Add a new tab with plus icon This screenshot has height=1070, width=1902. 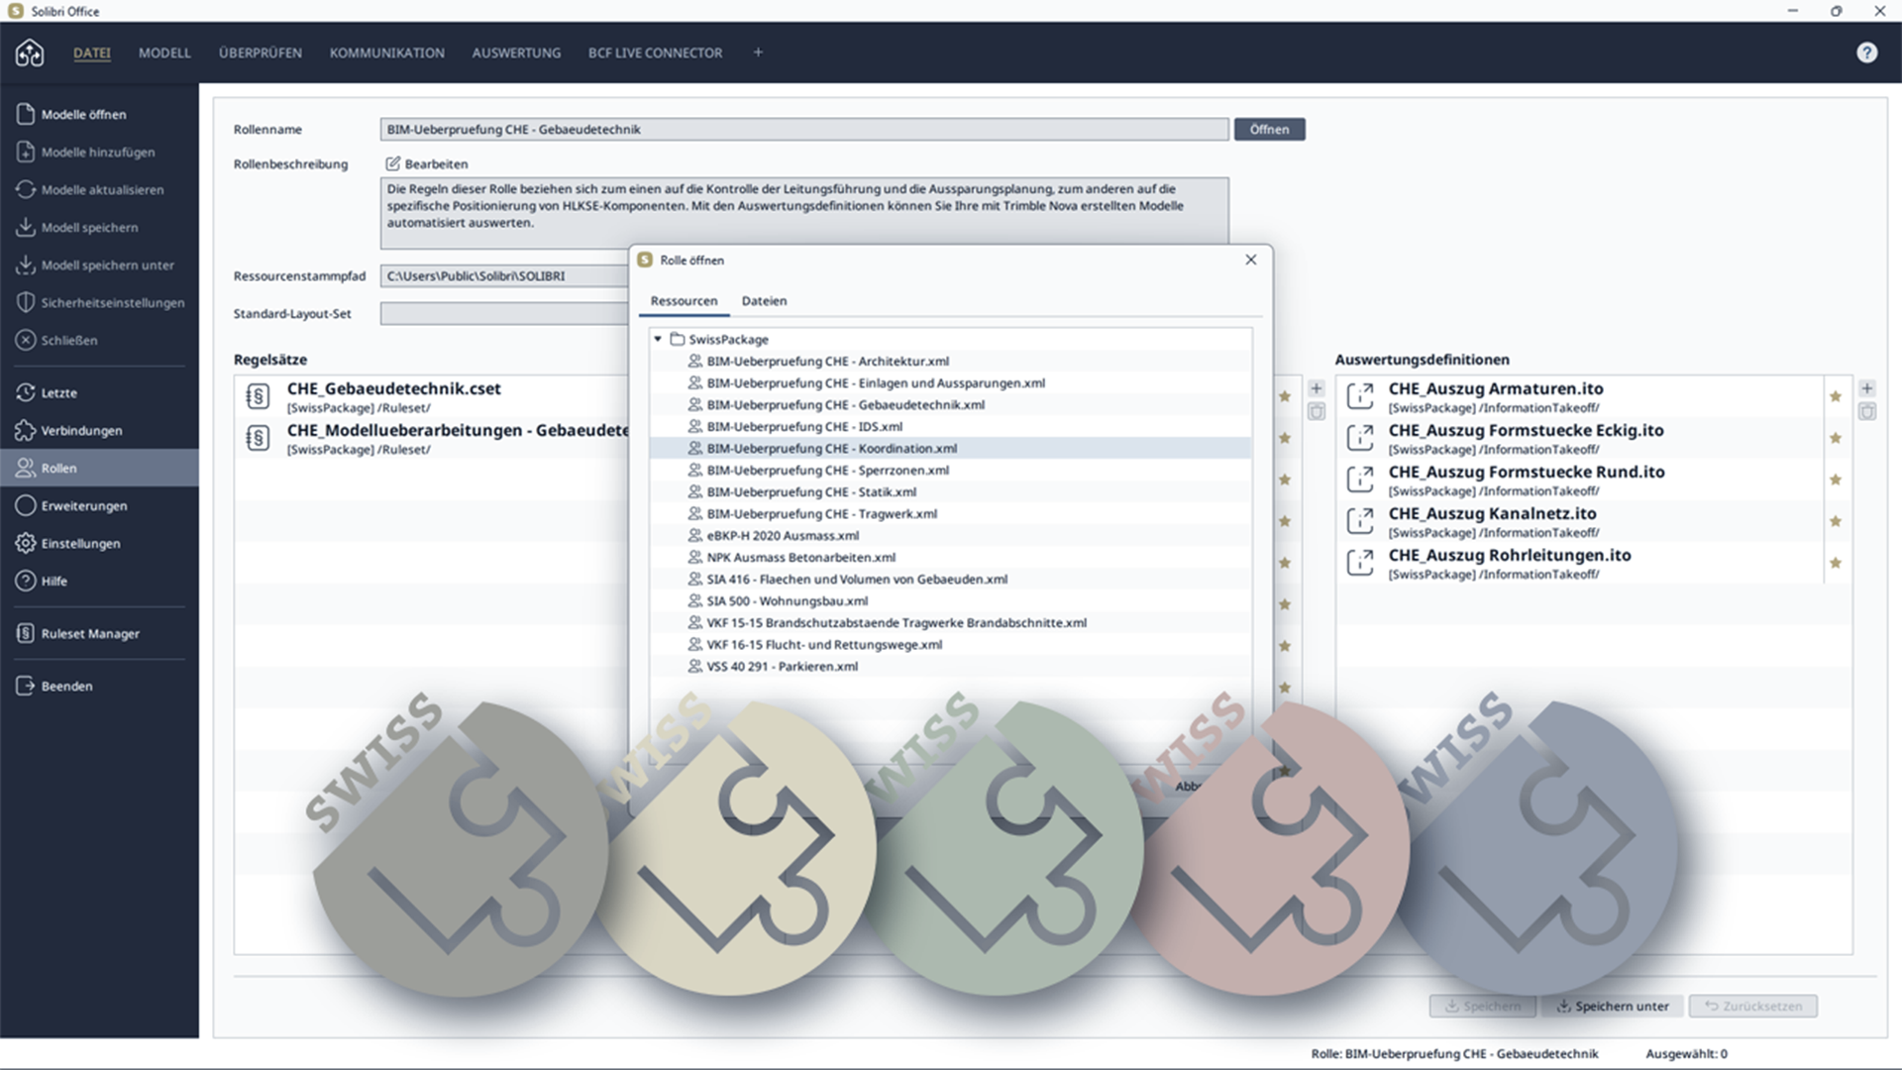(x=758, y=53)
